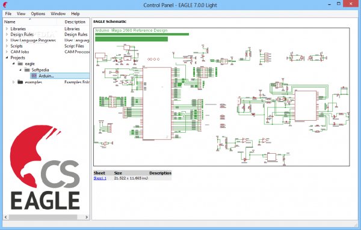Click the Description column header

click(x=75, y=22)
